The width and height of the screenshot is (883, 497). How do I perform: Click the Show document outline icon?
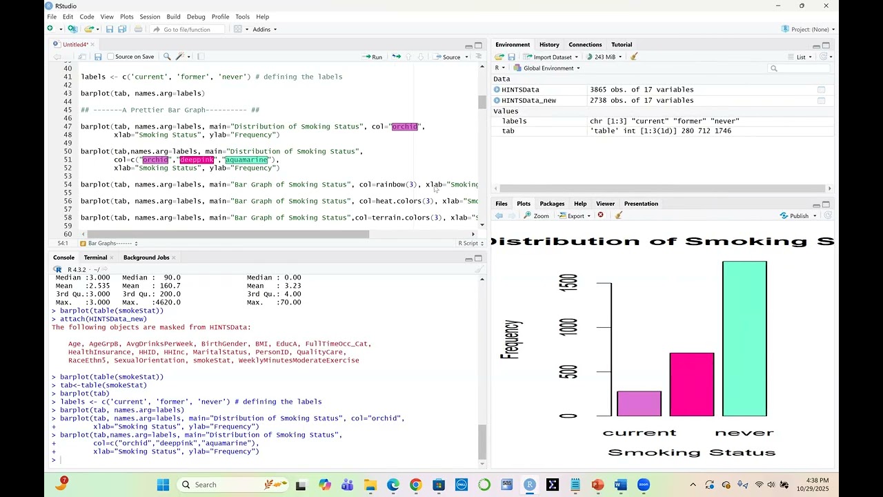(479, 57)
